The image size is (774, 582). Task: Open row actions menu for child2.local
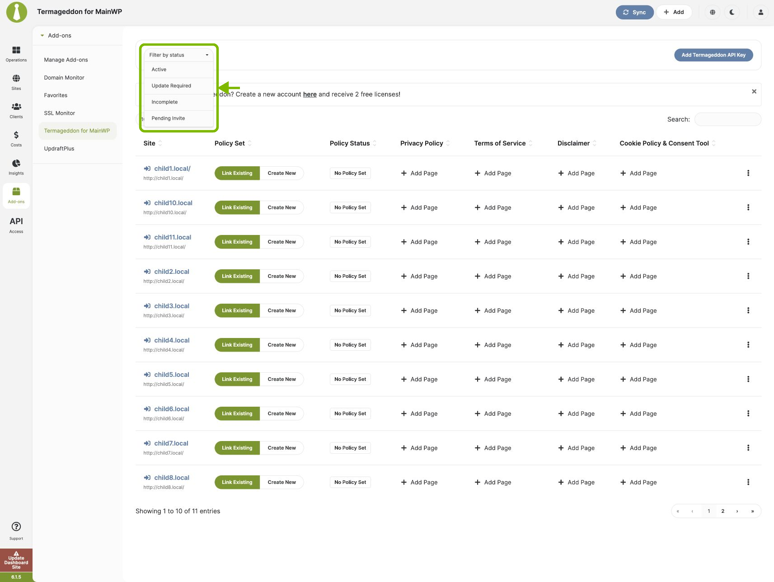coord(748,276)
